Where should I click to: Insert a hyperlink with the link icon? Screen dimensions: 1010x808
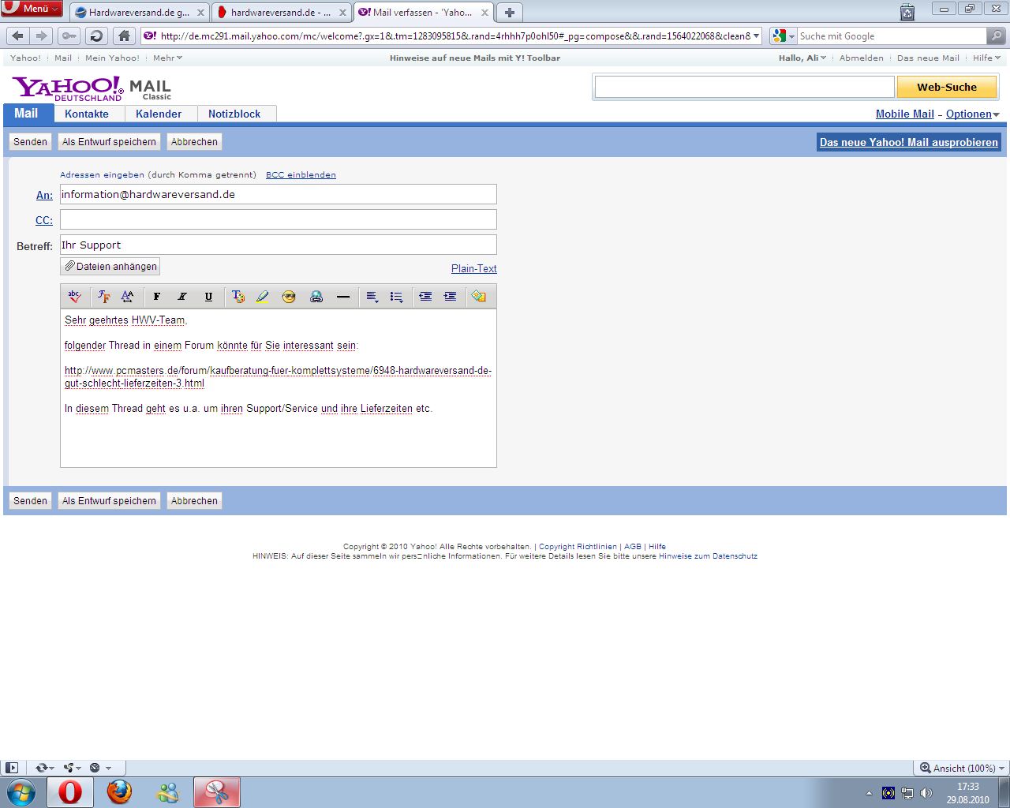click(x=316, y=297)
